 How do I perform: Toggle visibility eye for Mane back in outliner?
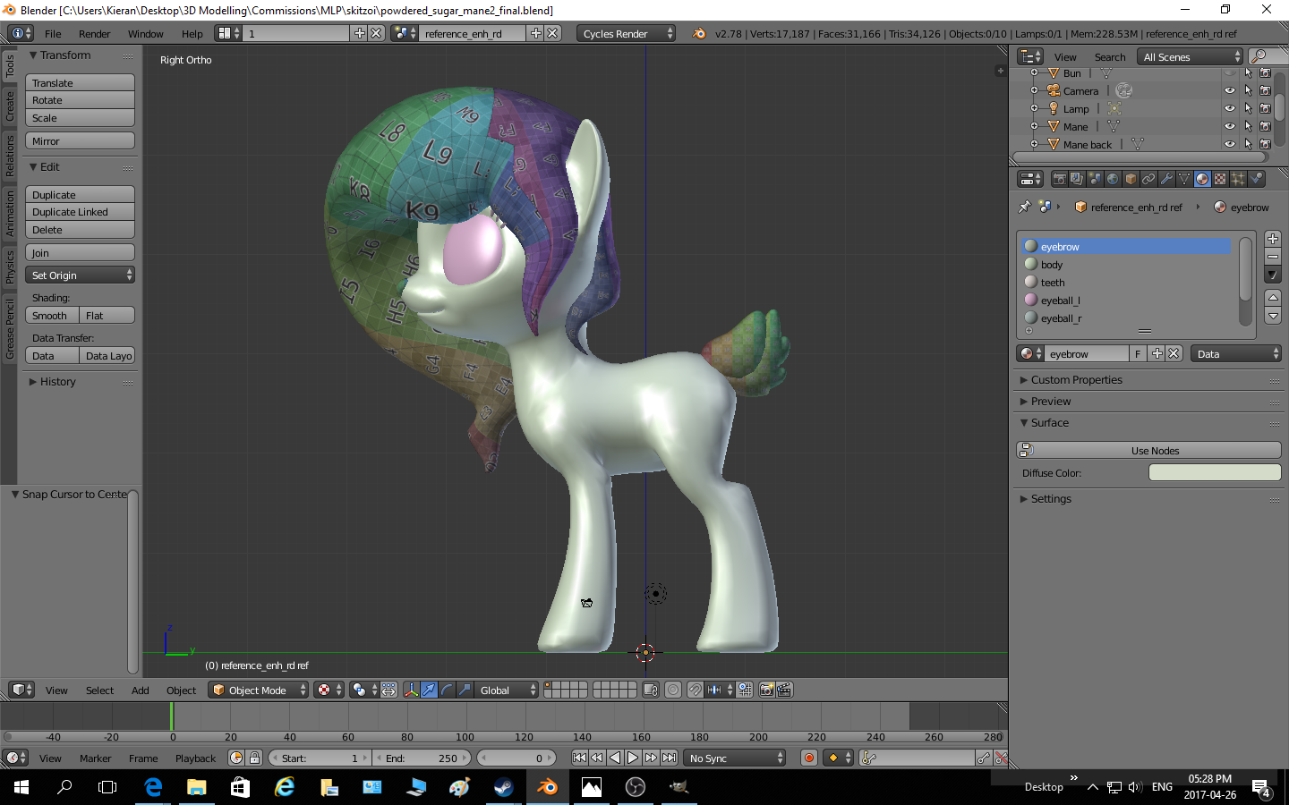coord(1230,144)
